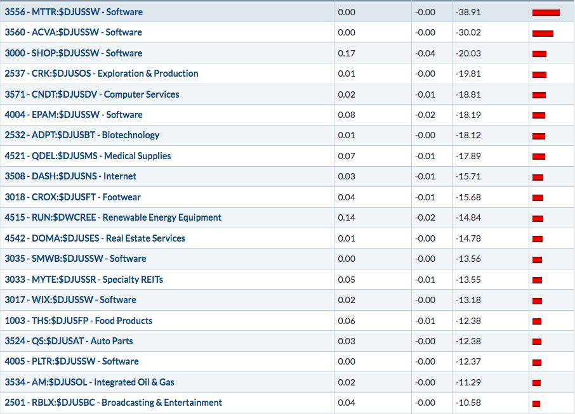This screenshot has width=575, height=414.
Task: Select the DASH Internet link
Action: coord(70,176)
